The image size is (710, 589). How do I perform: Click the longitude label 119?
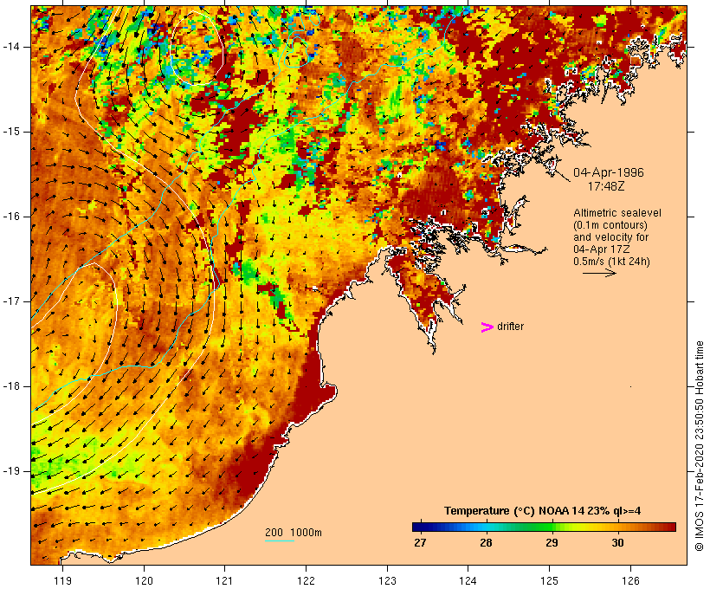click(62, 580)
